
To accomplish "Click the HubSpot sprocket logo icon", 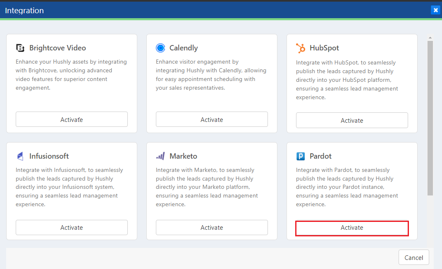I will (301, 48).
